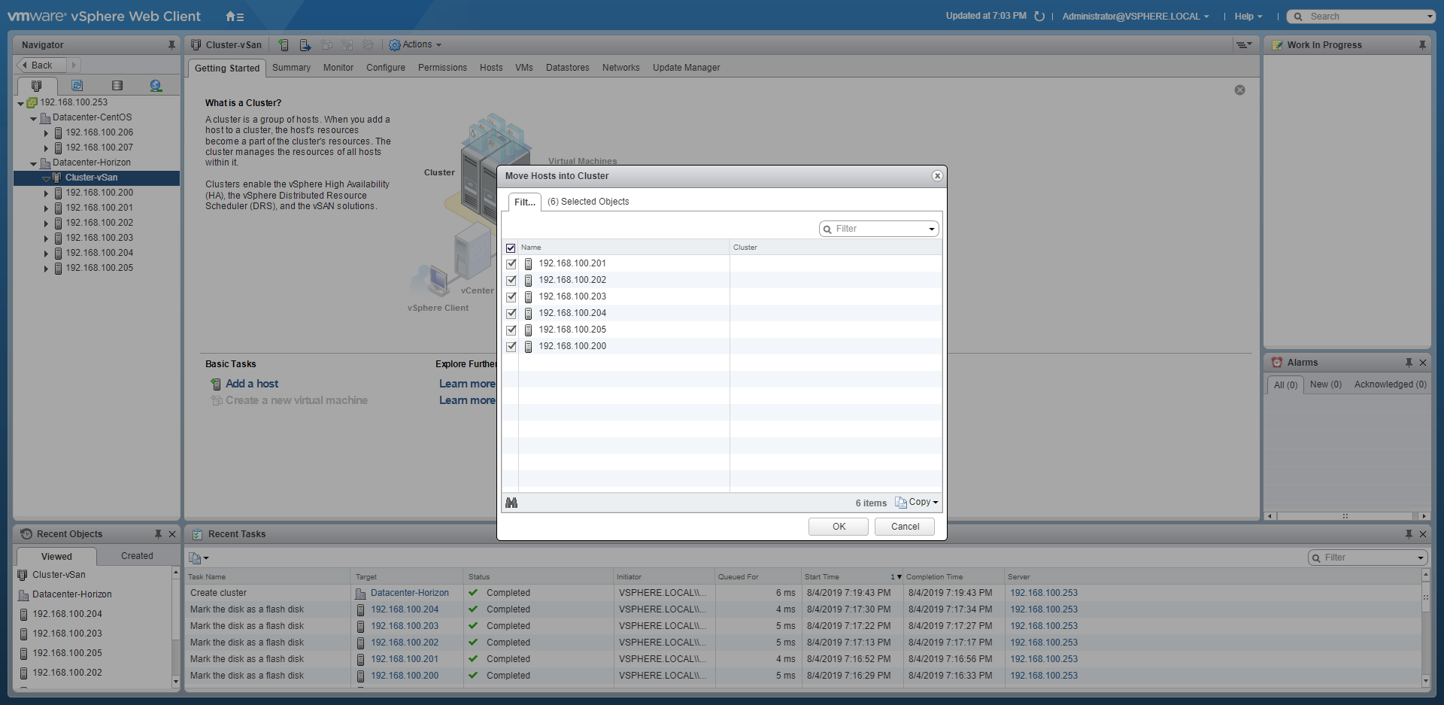
Task: Switch to the Selected Objects tab
Action: [587, 202]
